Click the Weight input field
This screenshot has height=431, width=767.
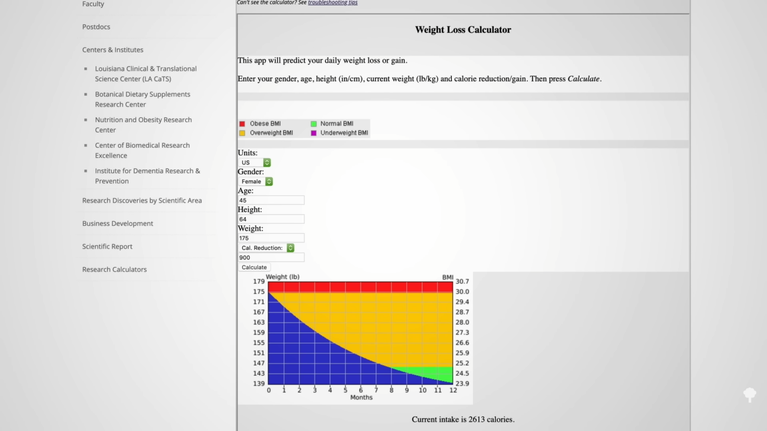(271, 238)
